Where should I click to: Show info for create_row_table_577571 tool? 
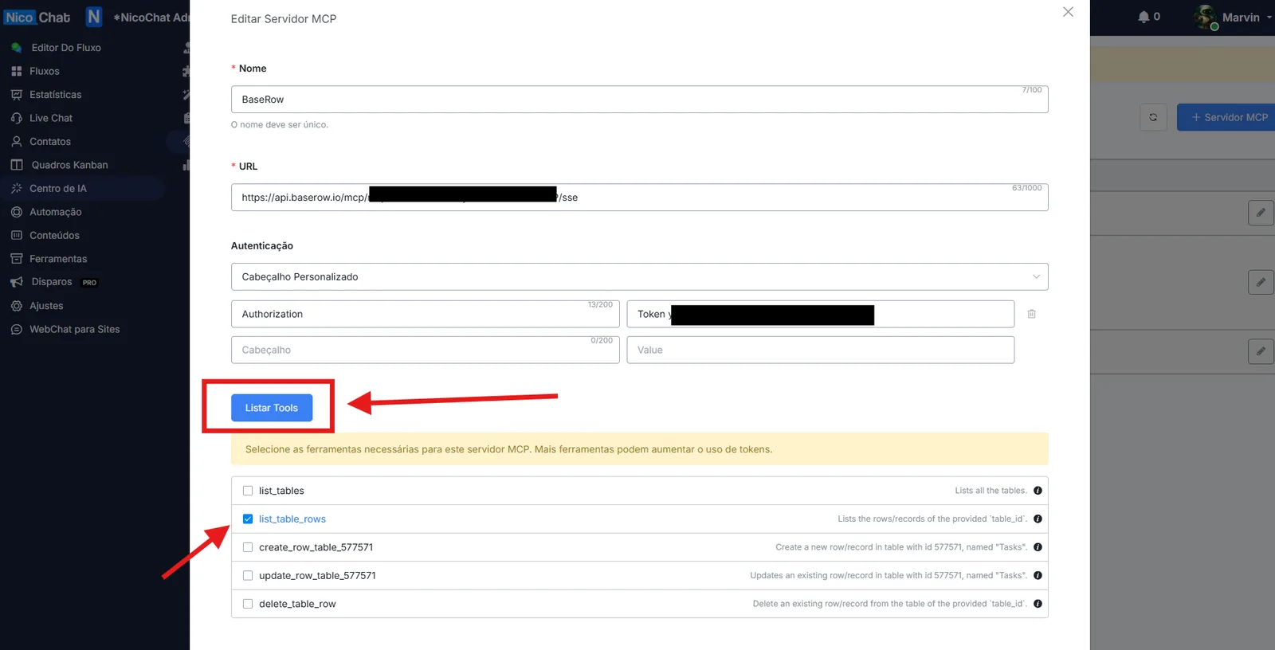point(1038,547)
